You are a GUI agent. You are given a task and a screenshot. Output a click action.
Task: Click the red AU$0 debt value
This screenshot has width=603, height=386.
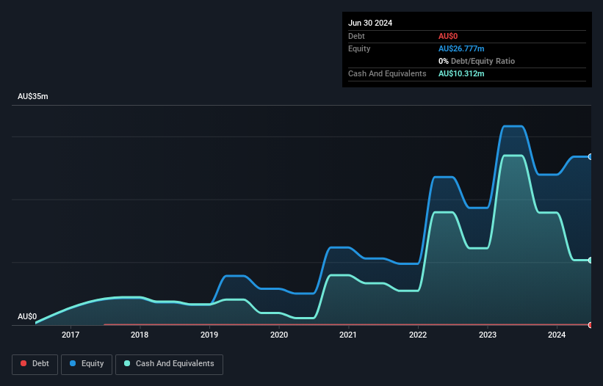pos(448,36)
